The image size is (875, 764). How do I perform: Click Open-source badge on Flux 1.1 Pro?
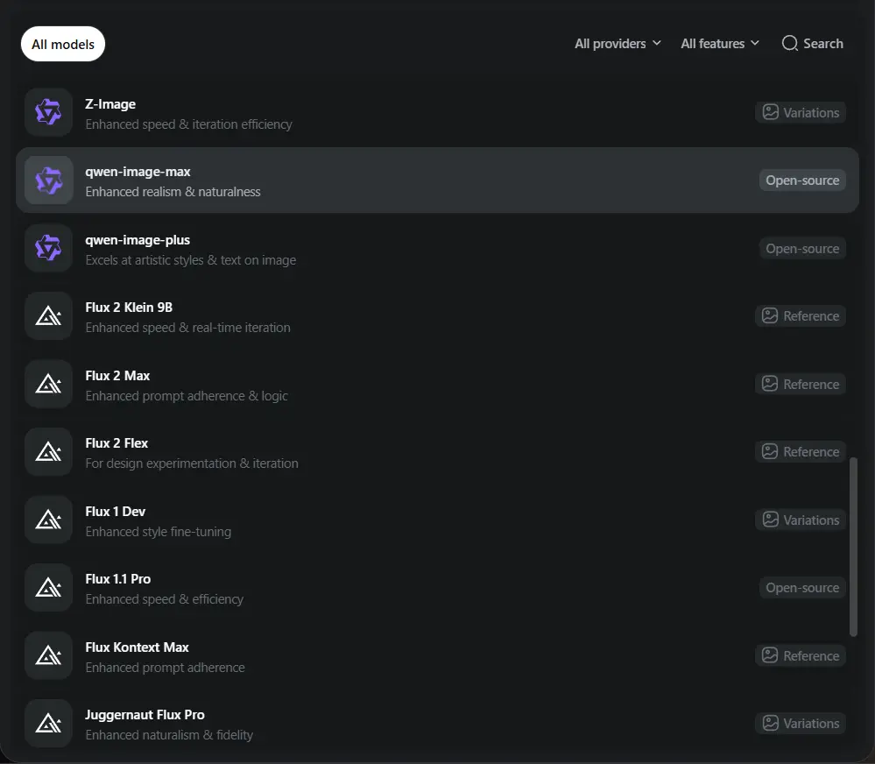(x=802, y=588)
